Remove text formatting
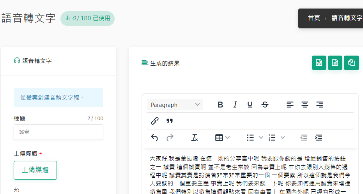This screenshot has height=194, width=363. tap(195, 138)
